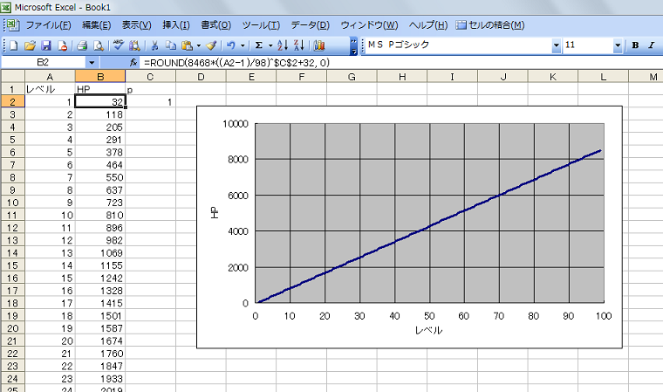Click the Name Box showing B2
Screen dimensions: 663x392
coord(43,63)
